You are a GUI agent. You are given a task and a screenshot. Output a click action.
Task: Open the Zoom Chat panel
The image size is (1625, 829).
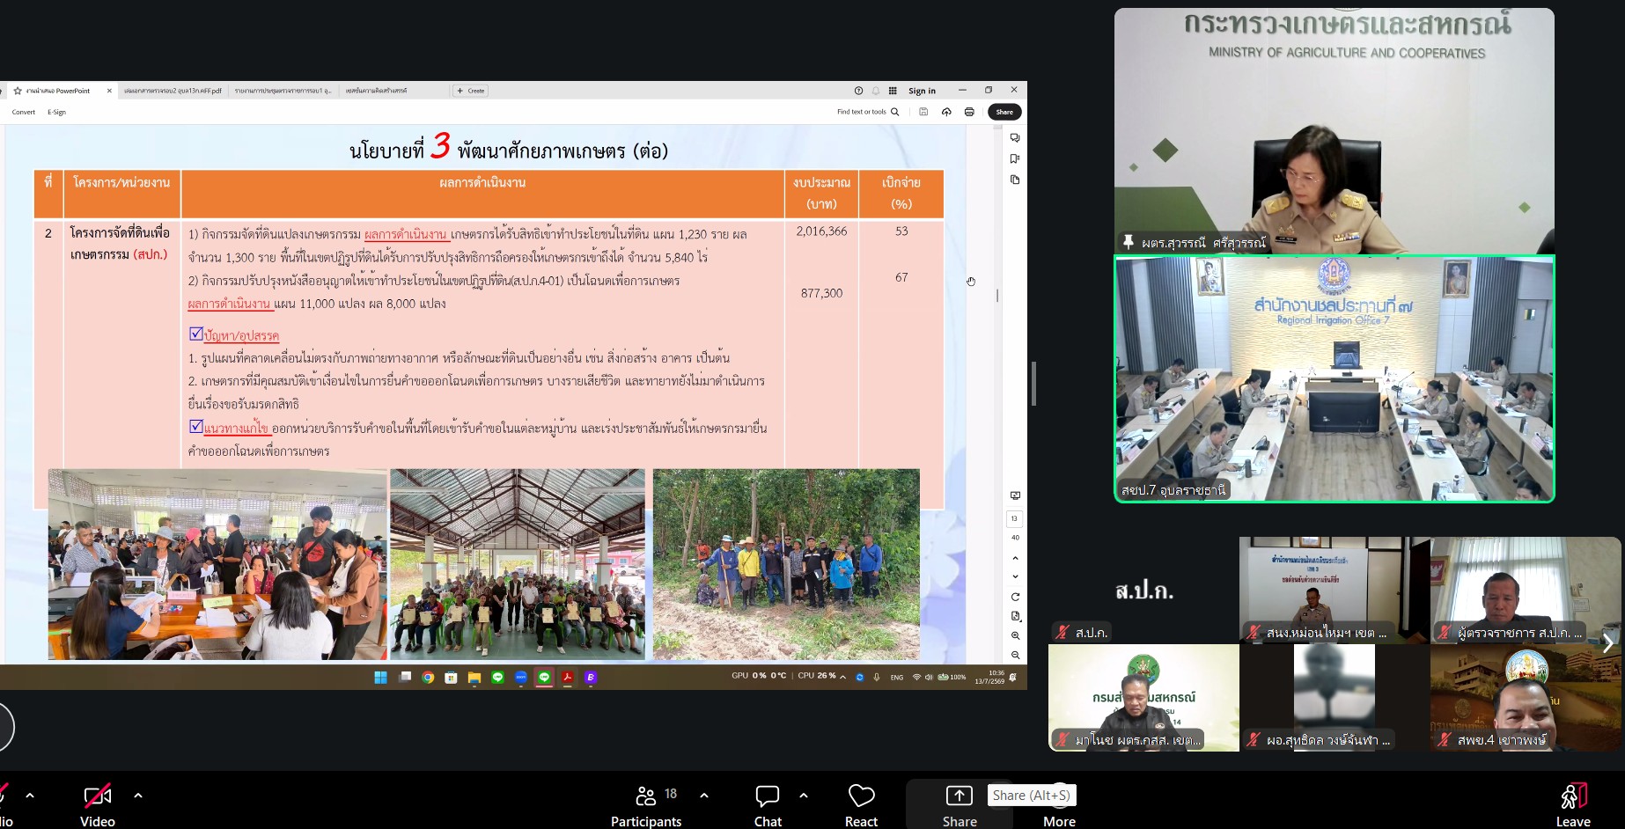(768, 805)
